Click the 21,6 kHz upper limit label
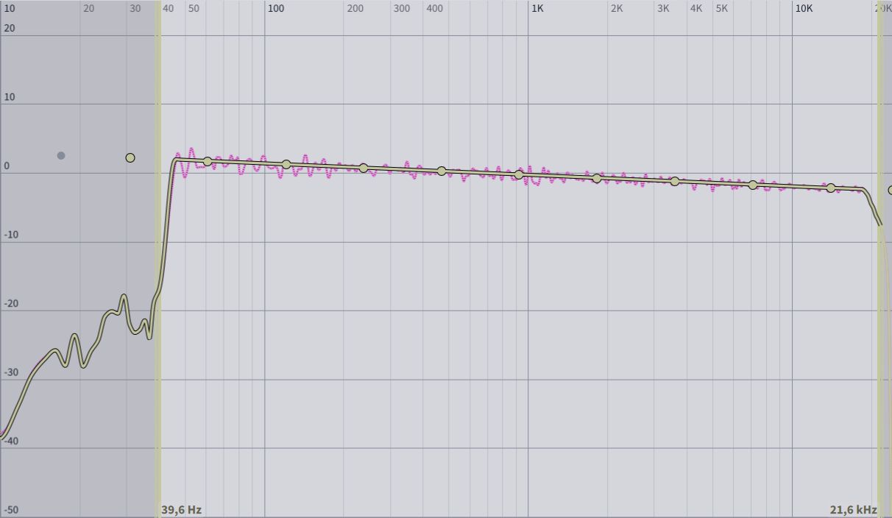Image resolution: width=892 pixels, height=518 pixels. 853,509
